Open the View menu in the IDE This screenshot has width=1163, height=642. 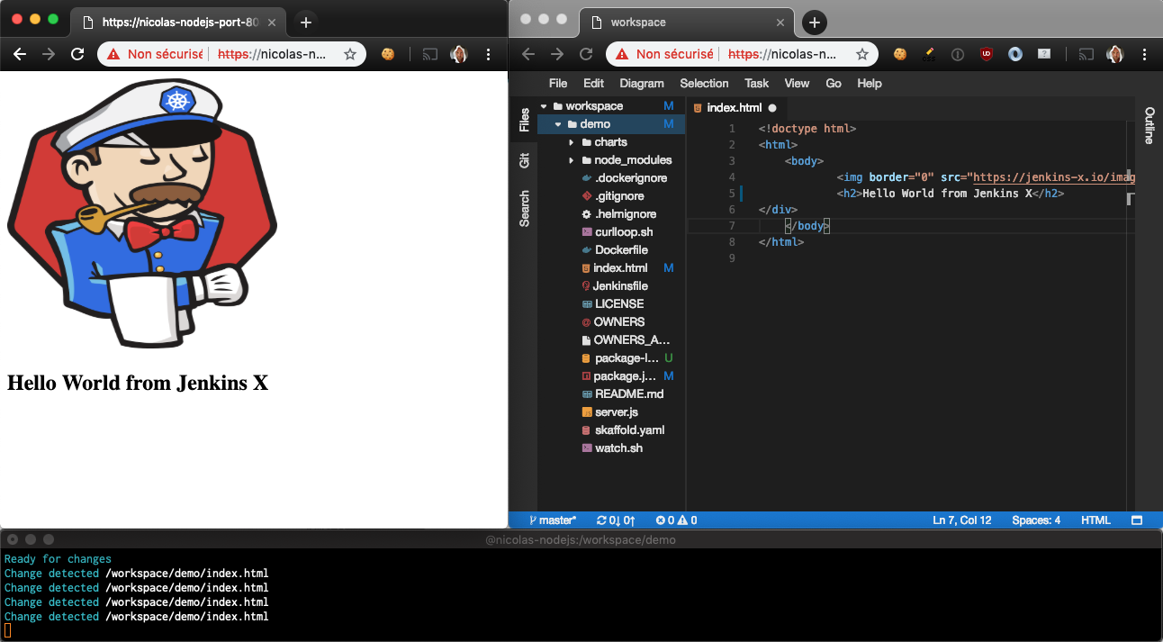point(797,83)
